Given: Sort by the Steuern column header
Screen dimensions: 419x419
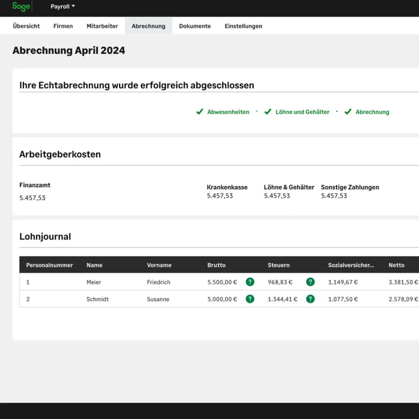Looking at the screenshot, I should click(x=279, y=265).
